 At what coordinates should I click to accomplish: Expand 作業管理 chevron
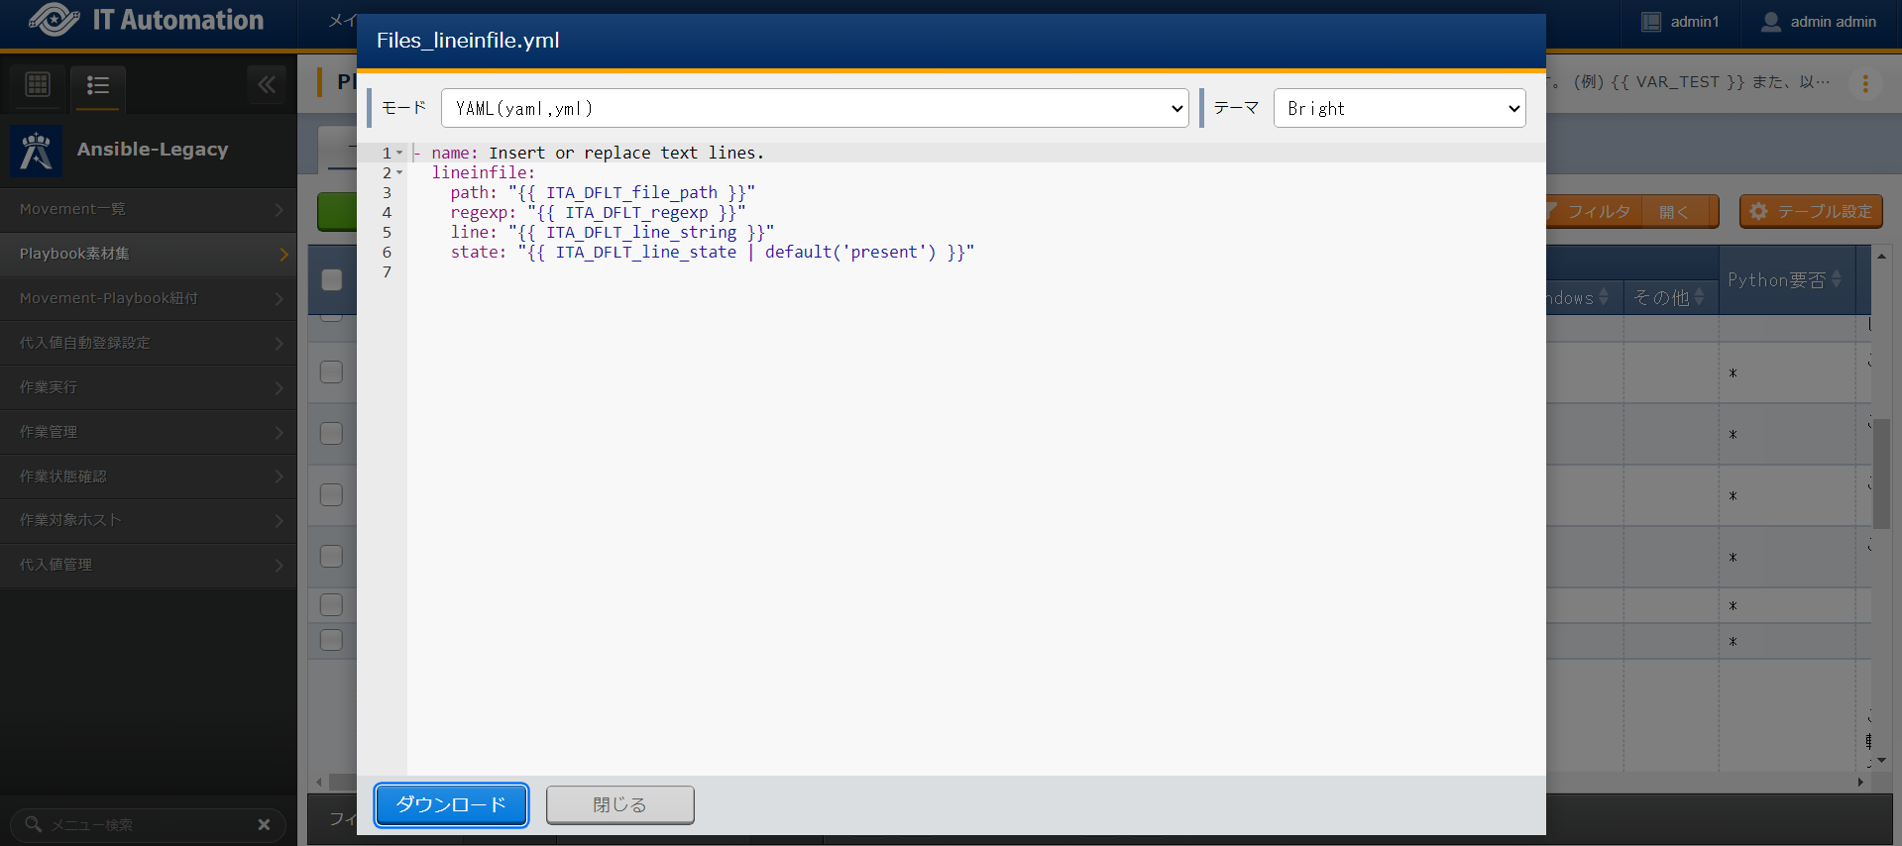pos(280,433)
